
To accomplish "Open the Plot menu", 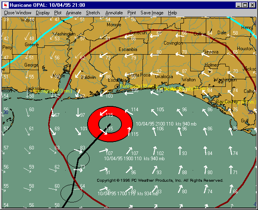I will click(58, 13).
